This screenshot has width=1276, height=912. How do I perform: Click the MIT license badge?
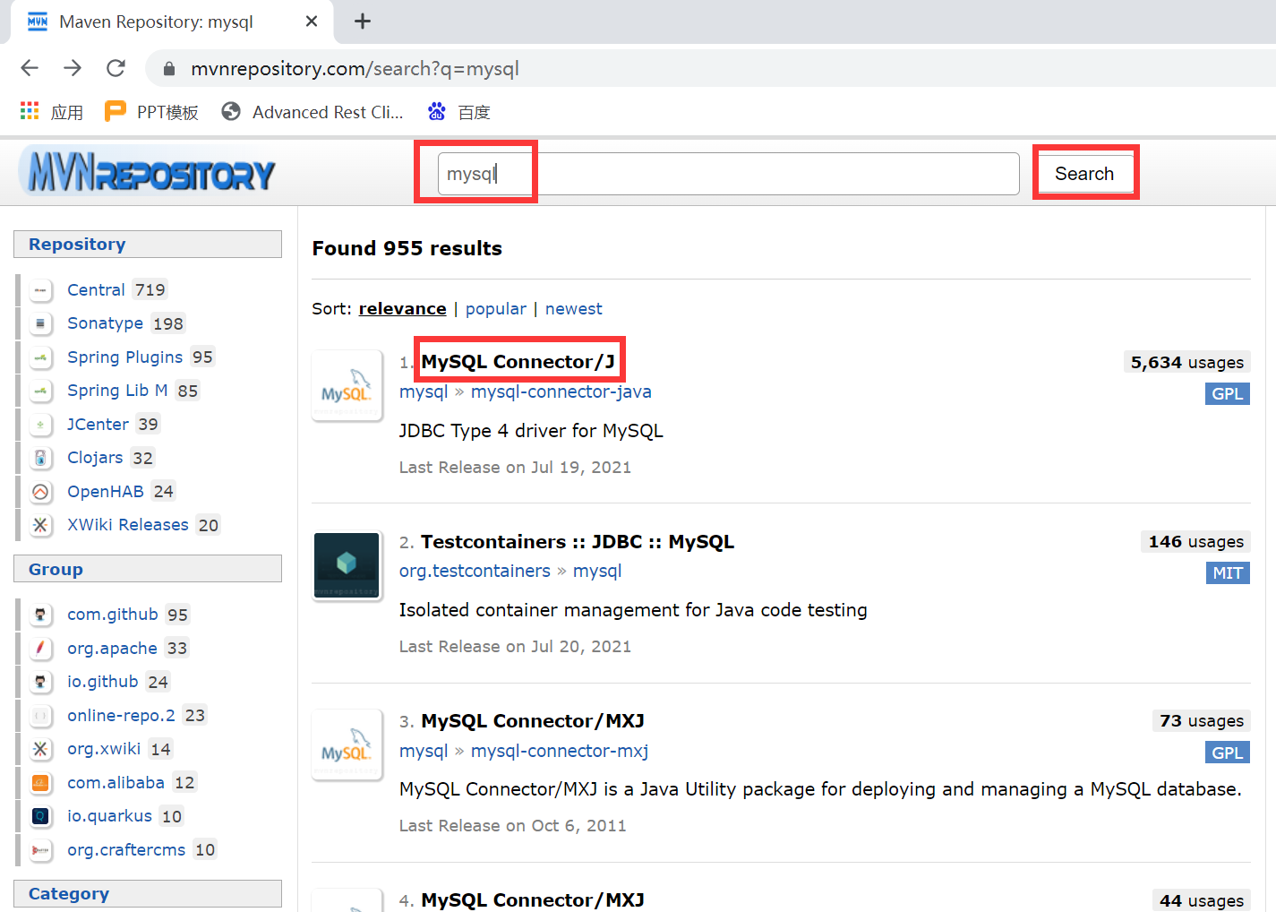1228,573
